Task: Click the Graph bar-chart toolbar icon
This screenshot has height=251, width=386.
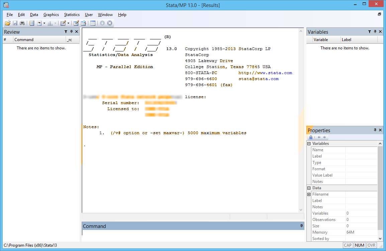Action: pos(50,23)
